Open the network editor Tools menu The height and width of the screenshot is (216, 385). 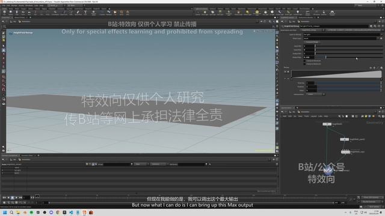[306, 116]
